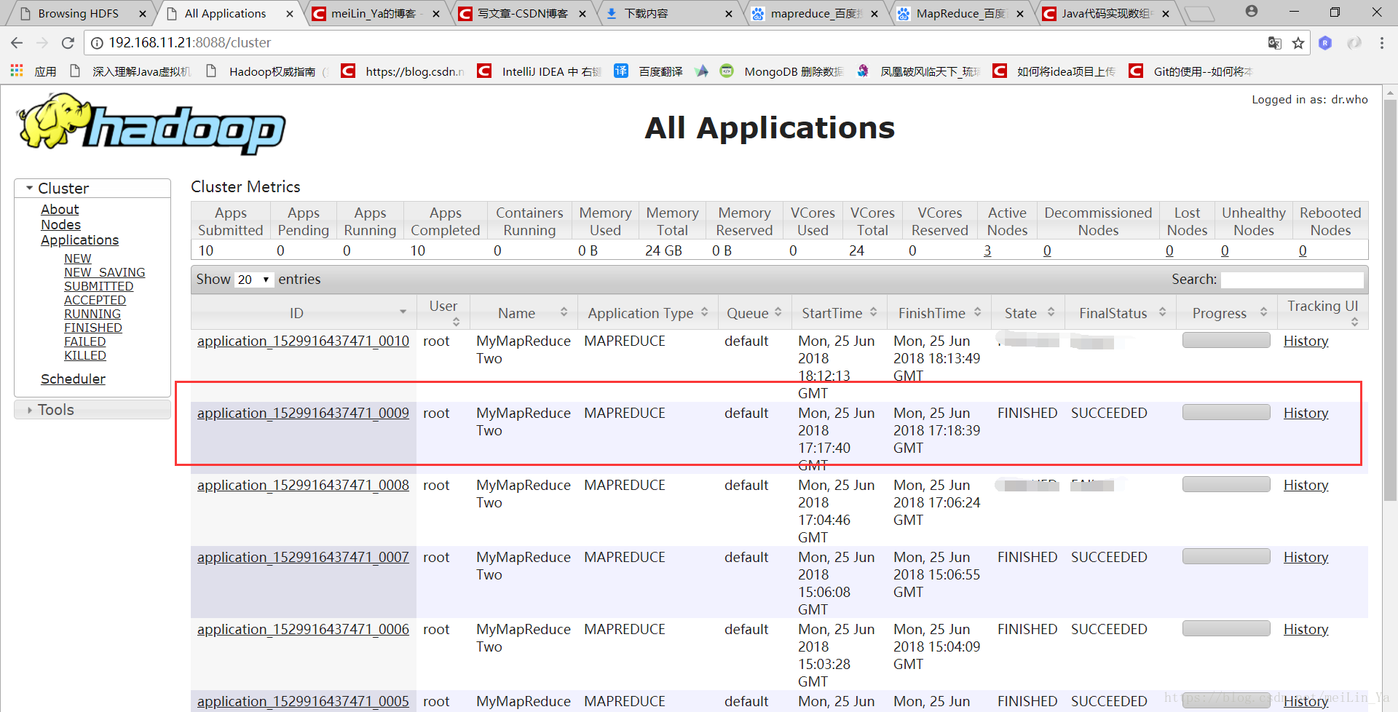The image size is (1398, 712).
Task: Click the site information icon in address bar
Action: click(97, 43)
